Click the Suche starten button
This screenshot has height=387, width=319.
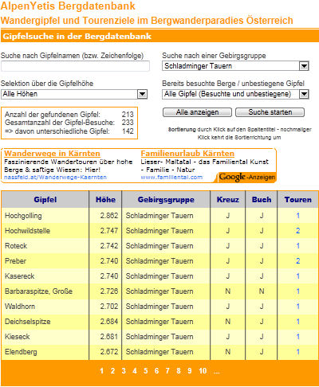pos(270,112)
